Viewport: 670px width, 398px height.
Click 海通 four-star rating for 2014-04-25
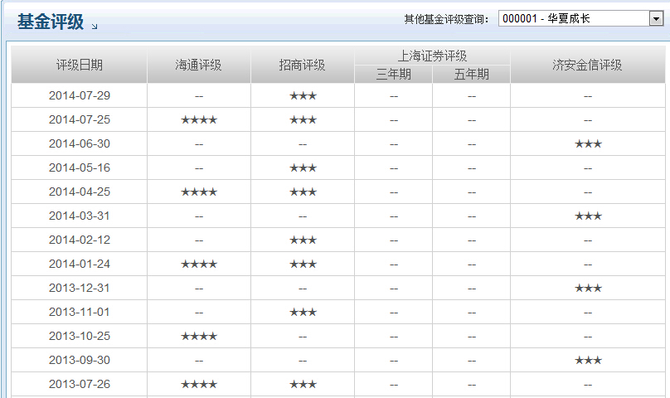[x=199, y=192]
